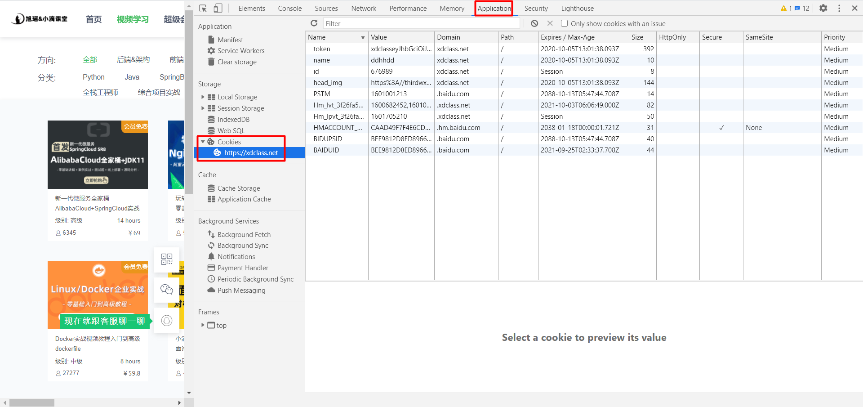Select Python category filter
This screenshot has width=863, height=407.
[x=93, y=77]
